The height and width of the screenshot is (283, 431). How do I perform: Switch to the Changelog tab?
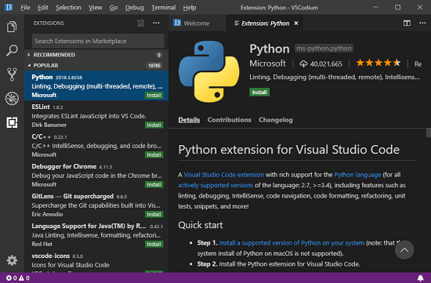tap(275, 120)
